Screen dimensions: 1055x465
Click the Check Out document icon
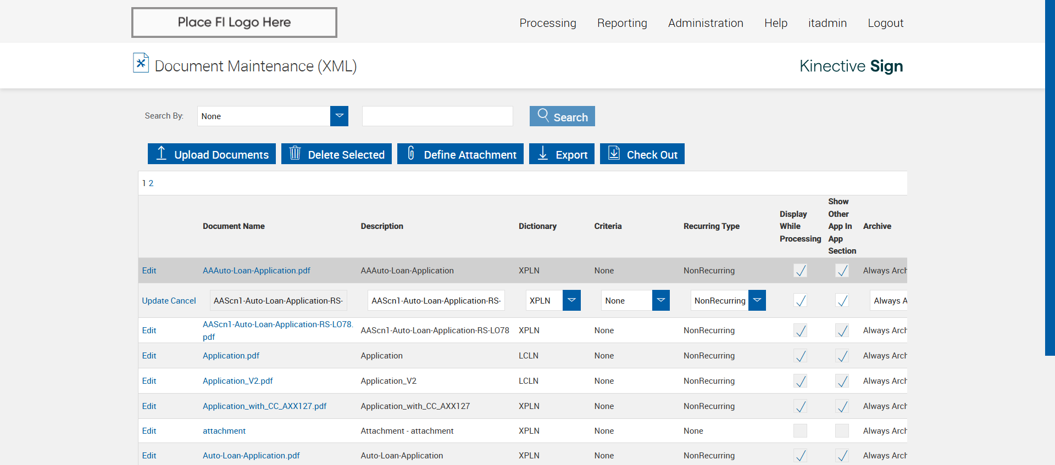[614, 153]
